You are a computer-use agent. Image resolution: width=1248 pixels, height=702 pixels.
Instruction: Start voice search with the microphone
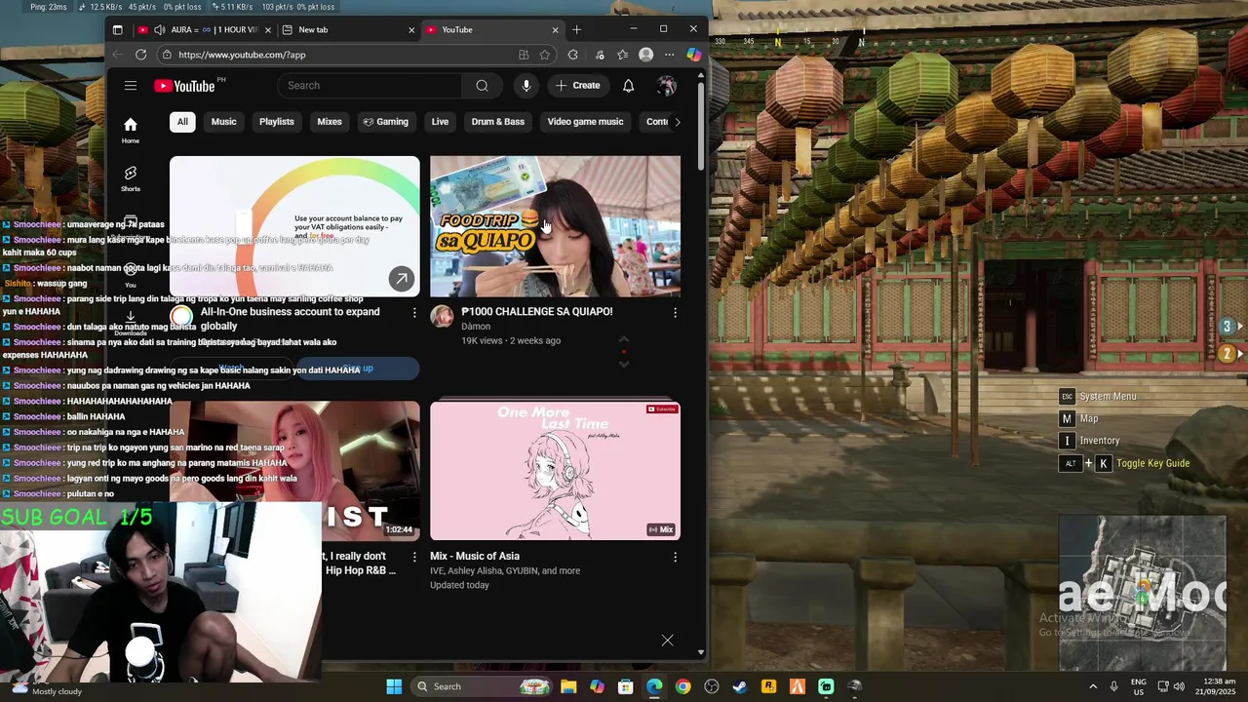(x=526, y=86)
